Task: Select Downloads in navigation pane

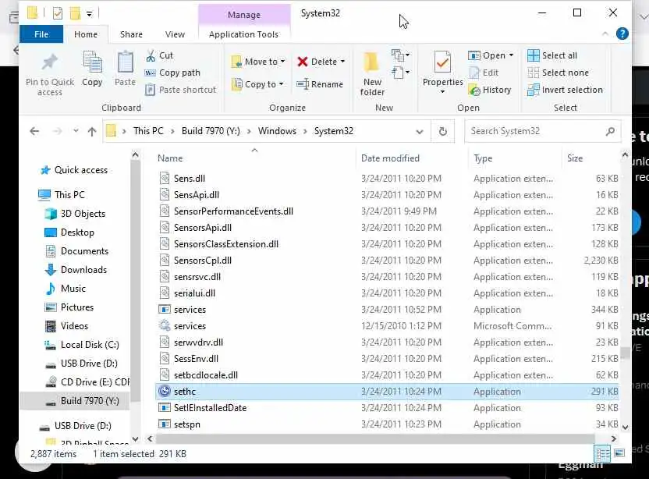Action: click(83, 270)
